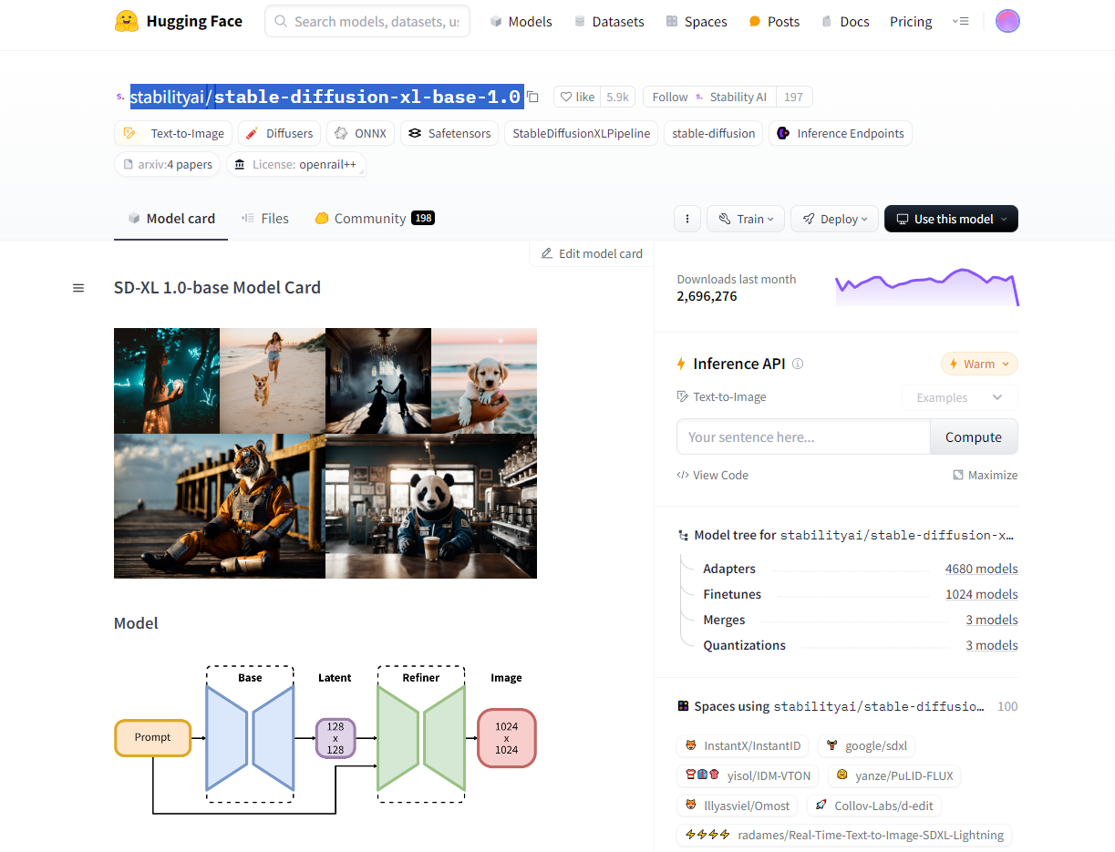Open the arxiv 4 papers tag
The width and height of the screenshot is (1115, 852).
(168, 164)
